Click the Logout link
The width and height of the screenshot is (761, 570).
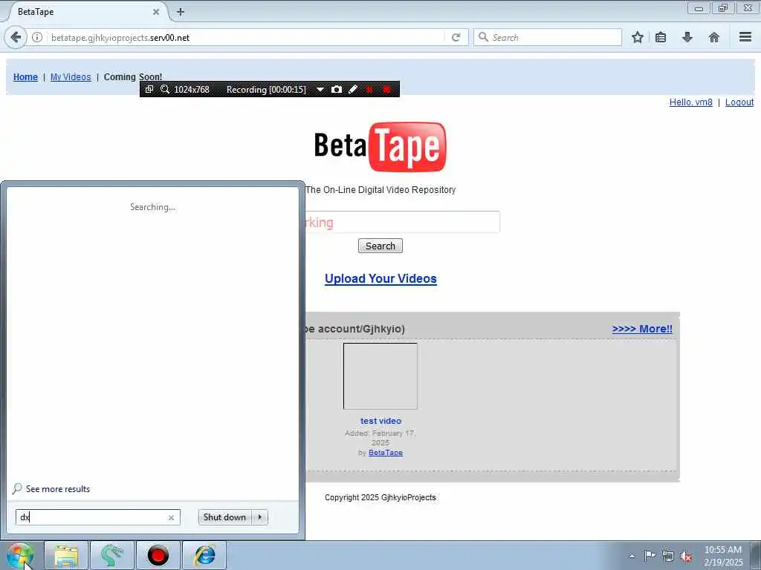coord(739,102)
